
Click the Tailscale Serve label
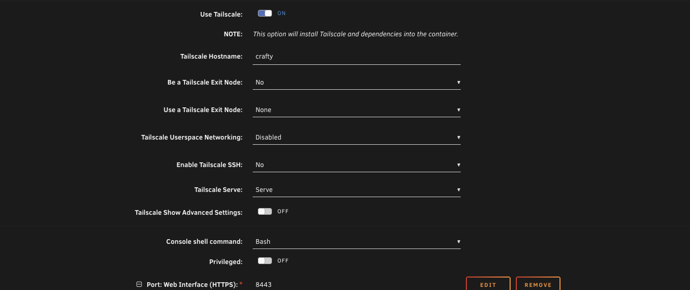[x=218, y=190]
